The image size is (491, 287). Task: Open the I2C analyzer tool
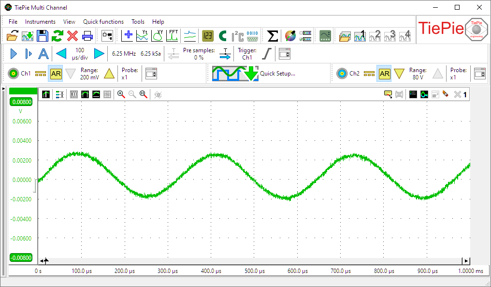tap(237, 36)
